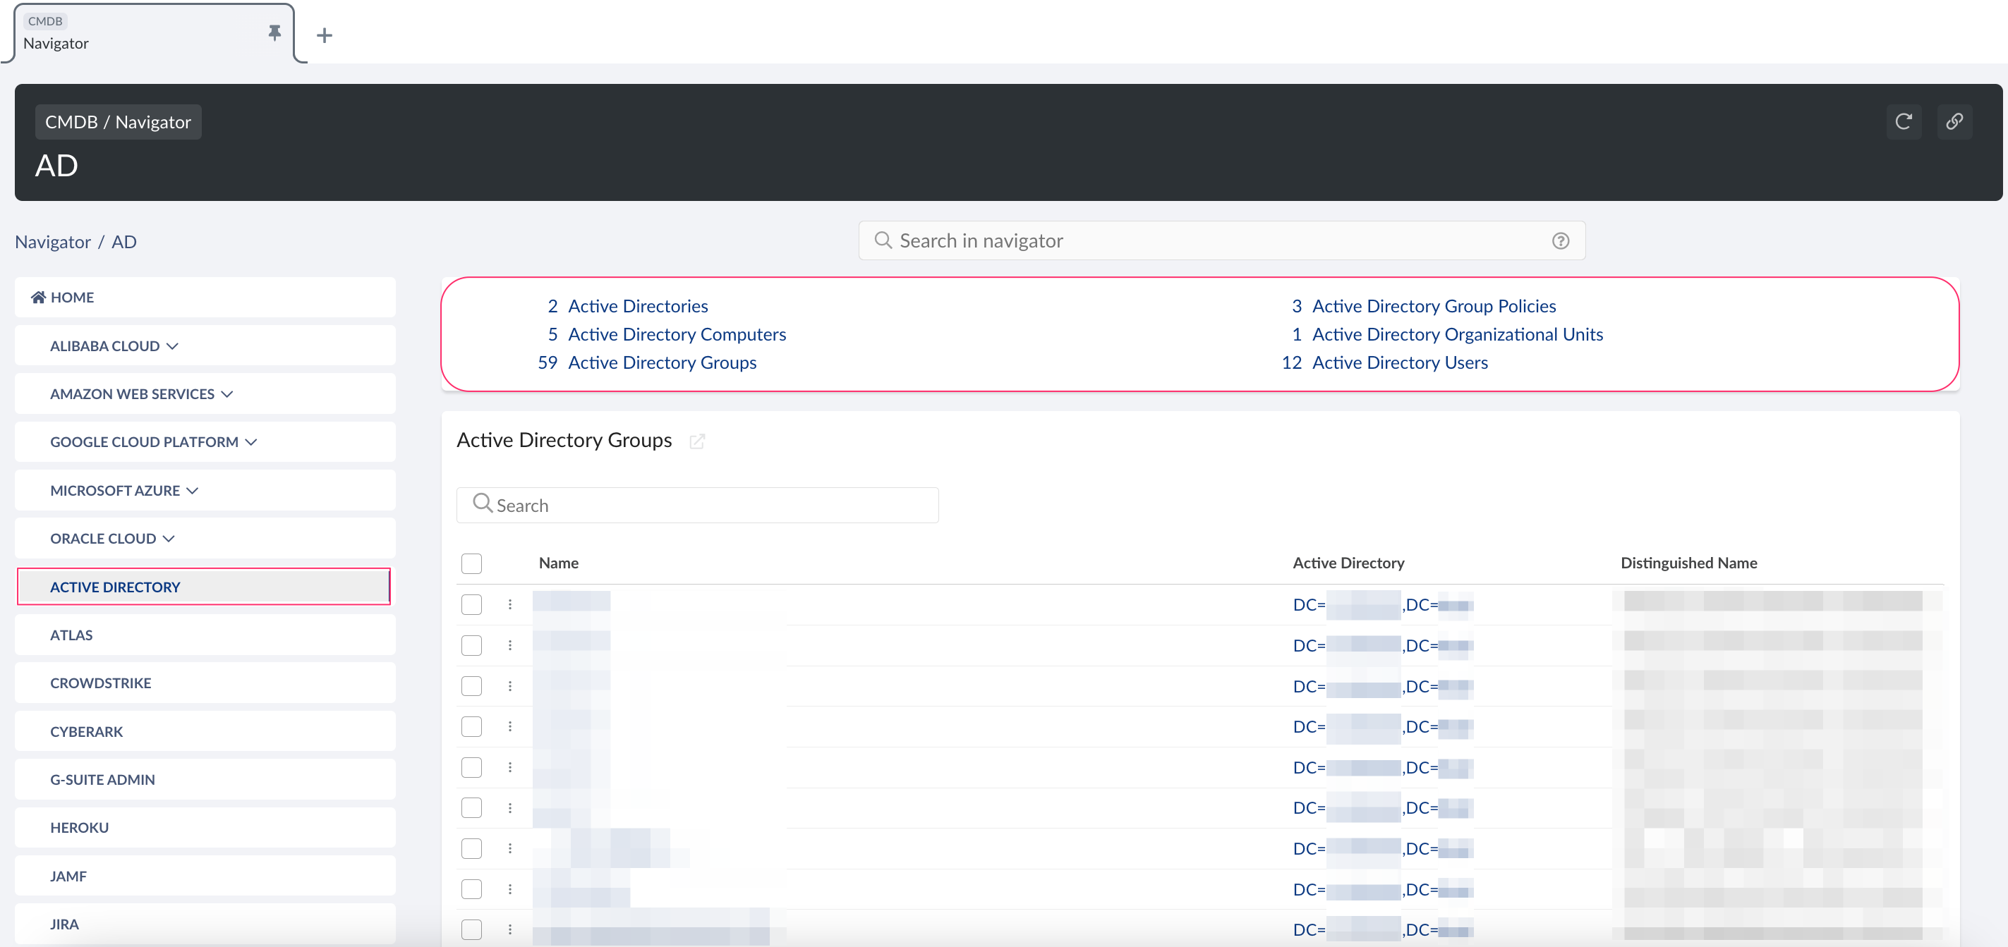
Task: Check the fourth group row checkbox
Action: [471, 726]
